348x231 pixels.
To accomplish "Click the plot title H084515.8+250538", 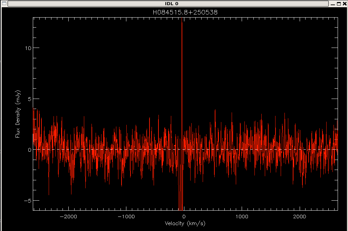I will point(185,12).
